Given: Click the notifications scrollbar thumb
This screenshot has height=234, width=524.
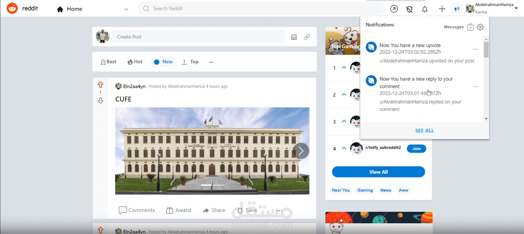Looking at the screenshot, I should coord(486,50).
